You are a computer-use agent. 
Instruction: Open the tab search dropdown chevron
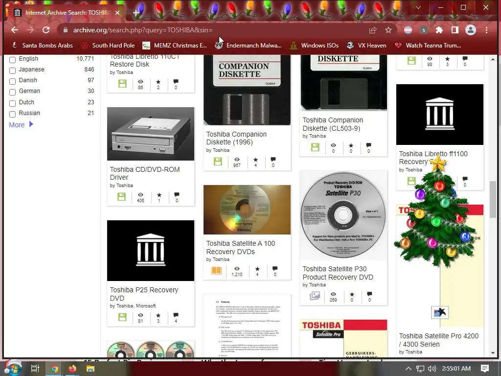pos(418,7)
